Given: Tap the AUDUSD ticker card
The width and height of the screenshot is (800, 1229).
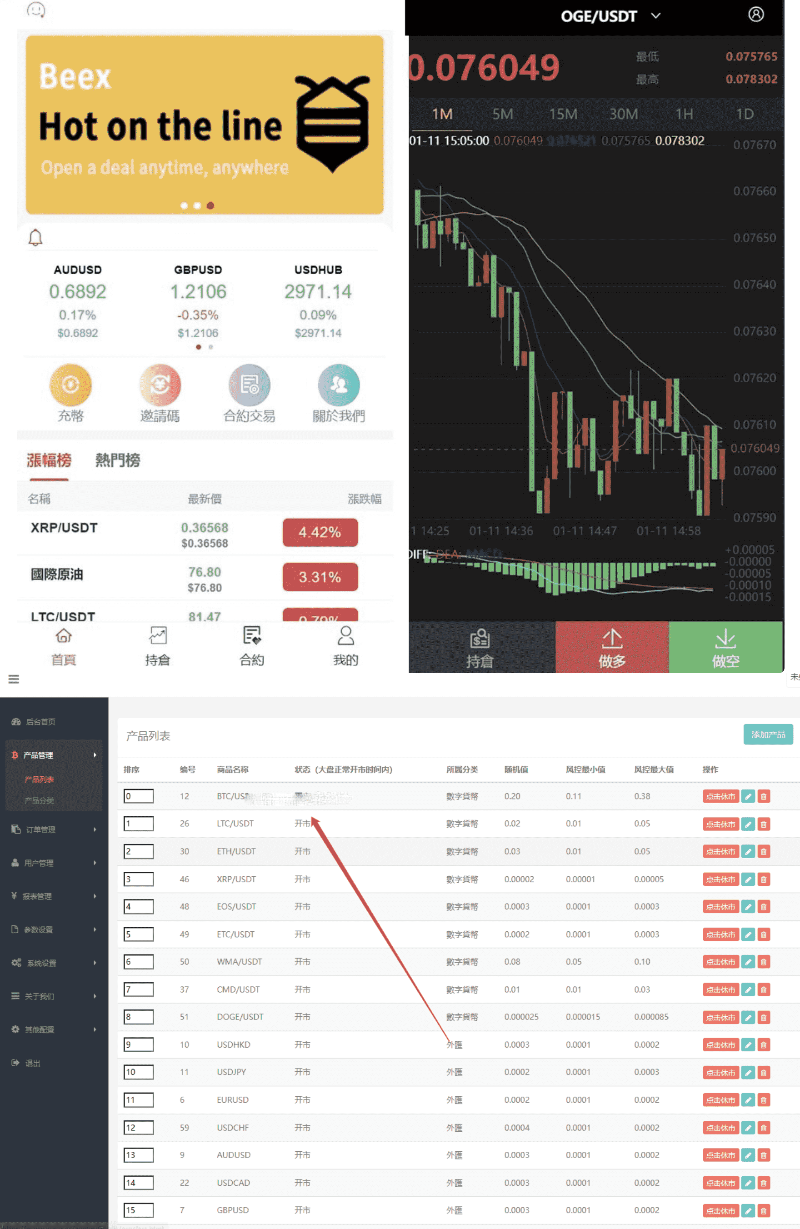Looking at the screenshot, I should point(77,301).
